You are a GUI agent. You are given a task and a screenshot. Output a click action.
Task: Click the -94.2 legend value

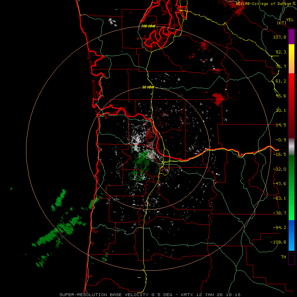(280, 228)
